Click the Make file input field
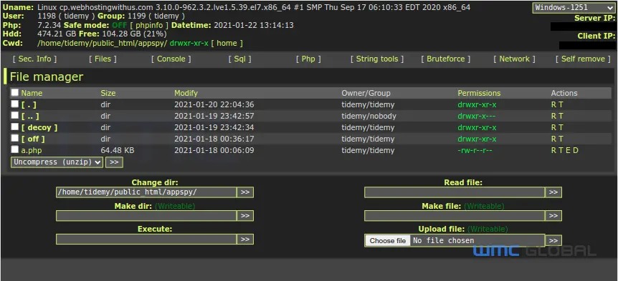Screen dimensions: 618x281 (x=455, y=216)
